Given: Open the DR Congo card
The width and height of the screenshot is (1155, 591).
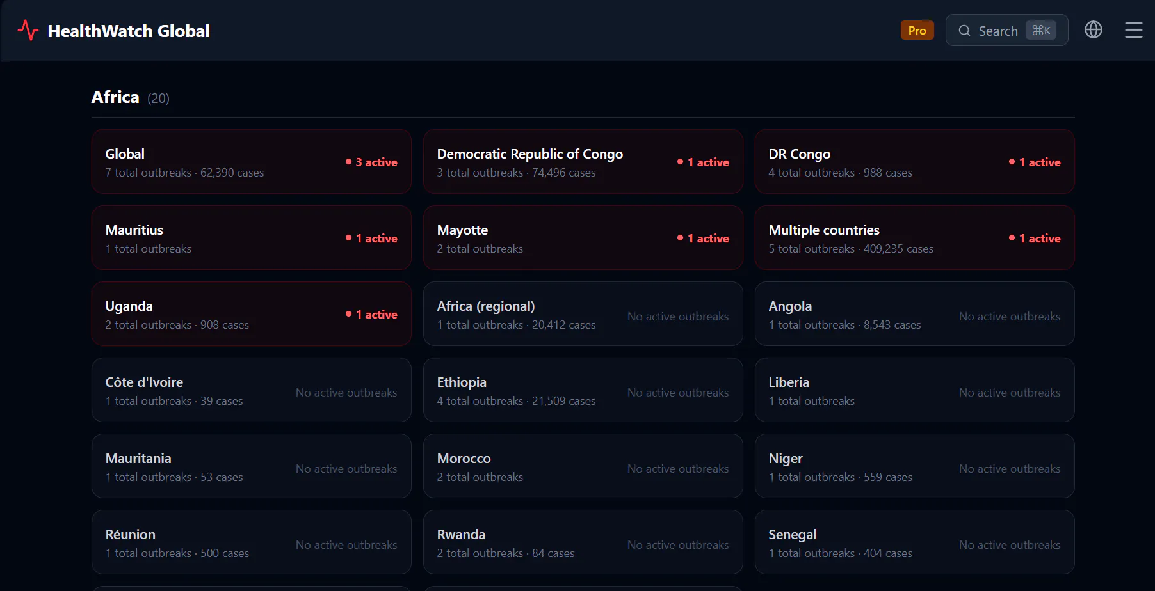Looking at the screenshot, I should click(915, 161).
